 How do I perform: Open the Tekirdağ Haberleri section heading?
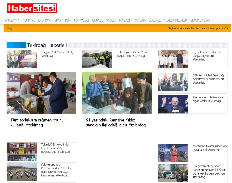pyautogui.click(x=47, y=45)
